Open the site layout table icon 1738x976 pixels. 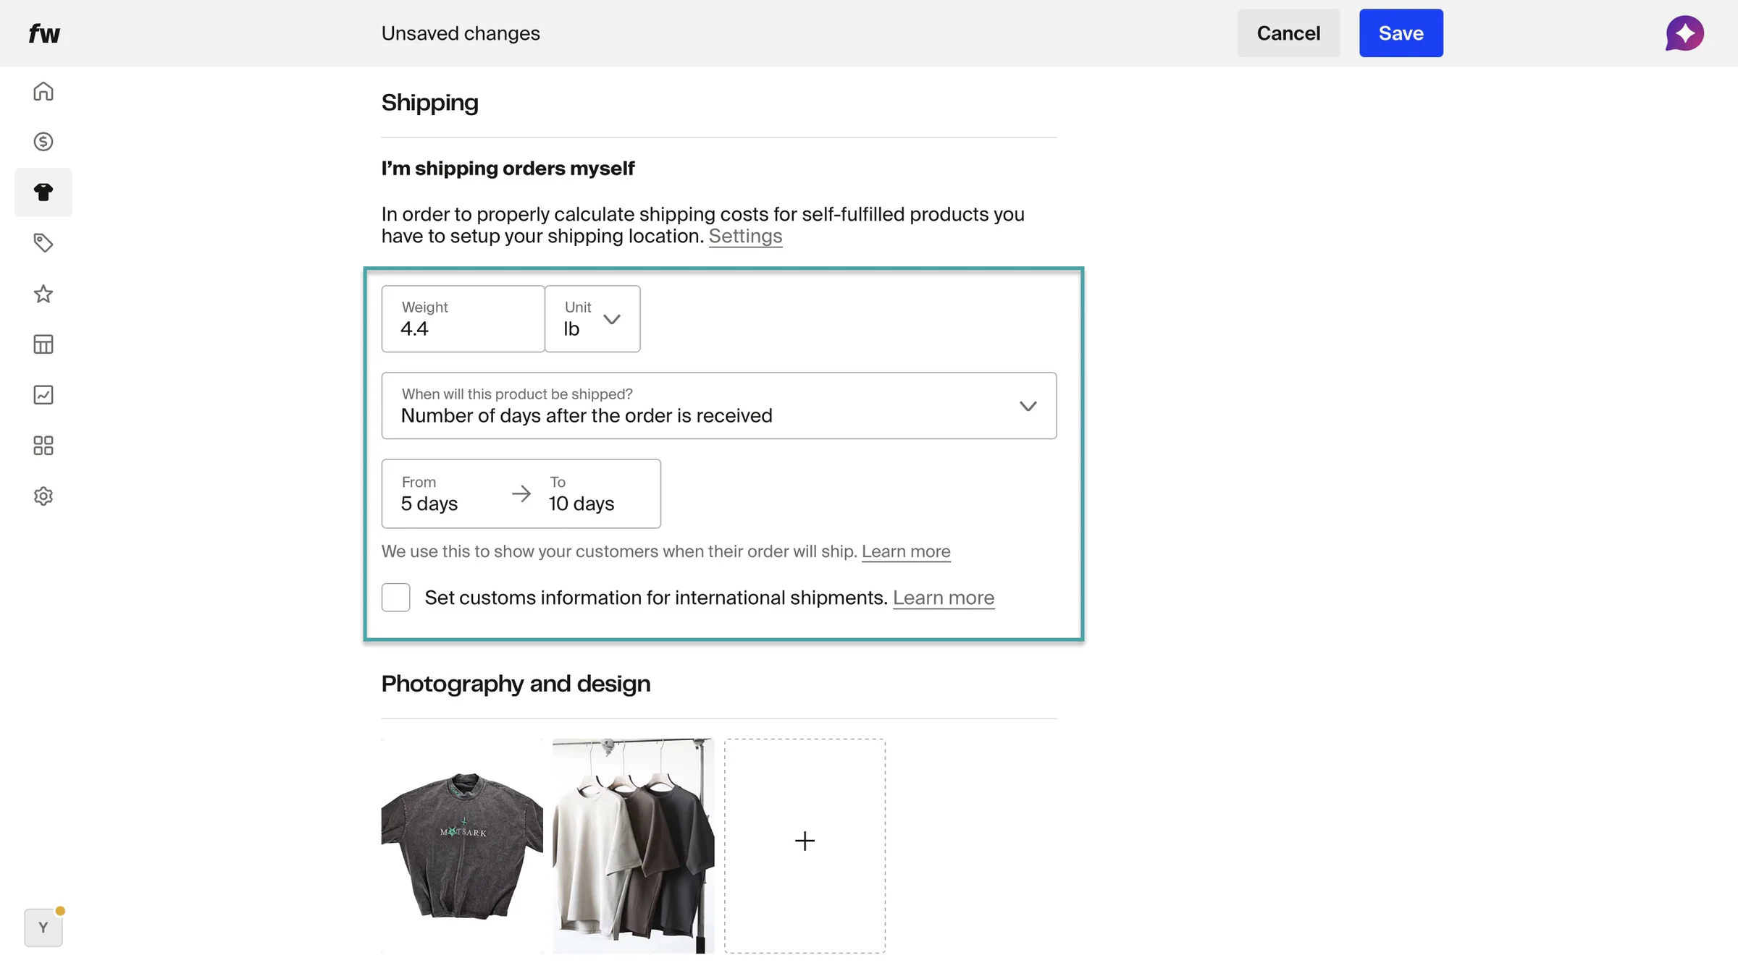[x=43, y=344]
